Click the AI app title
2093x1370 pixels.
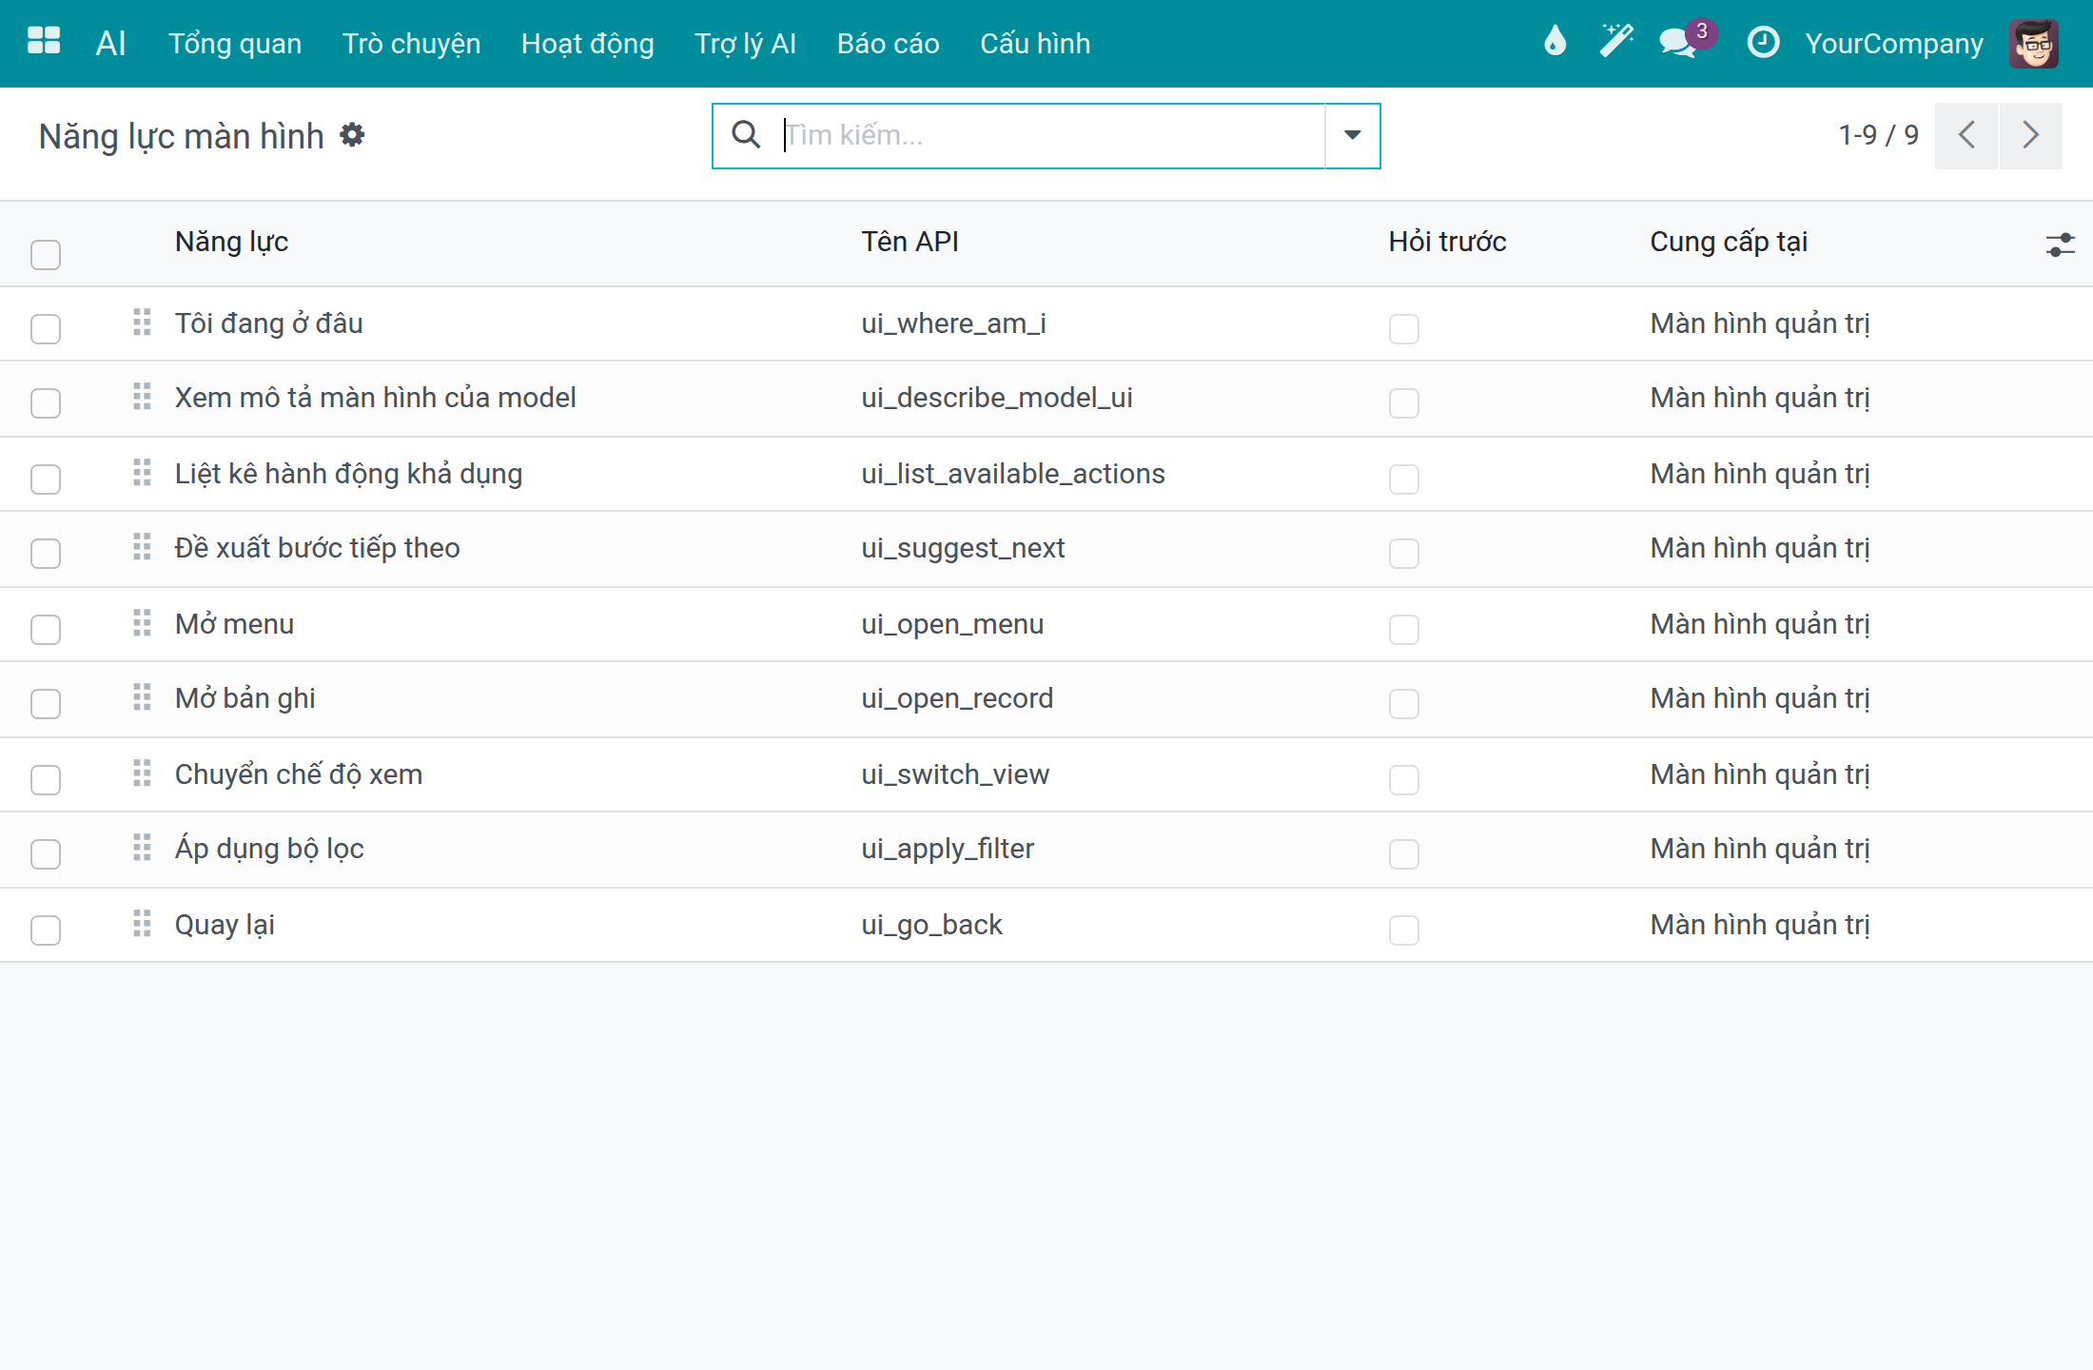pyautogui.click(x=110, y=43)
